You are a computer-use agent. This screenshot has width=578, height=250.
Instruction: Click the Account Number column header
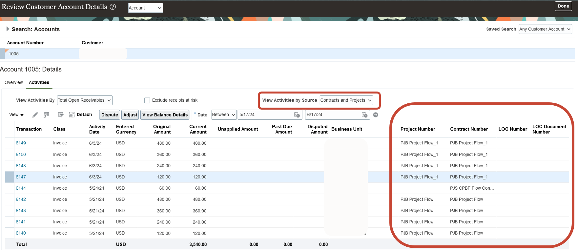click(25, 43)
